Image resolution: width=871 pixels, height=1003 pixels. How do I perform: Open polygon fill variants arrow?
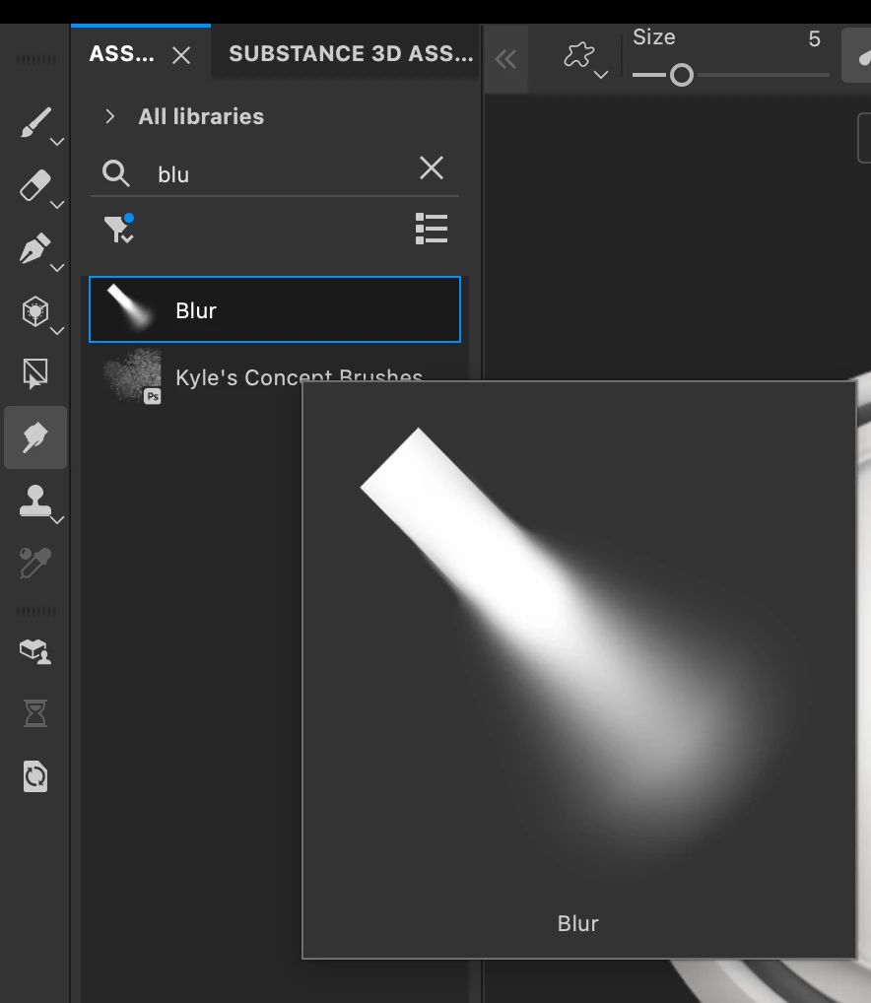pos(57,331)
